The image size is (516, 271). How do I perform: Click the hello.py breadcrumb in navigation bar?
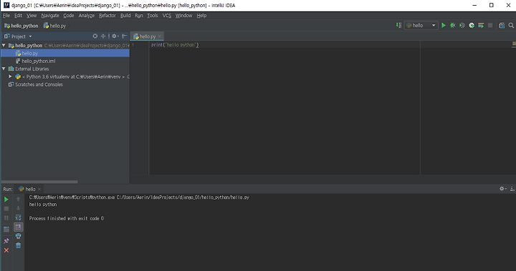coord(54,26)
